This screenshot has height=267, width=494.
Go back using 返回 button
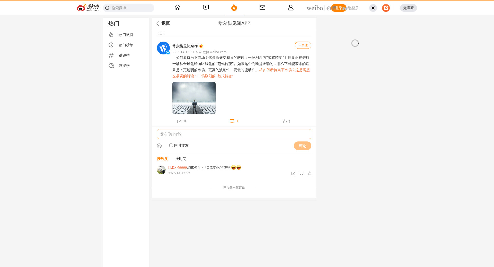pos(163,23)
